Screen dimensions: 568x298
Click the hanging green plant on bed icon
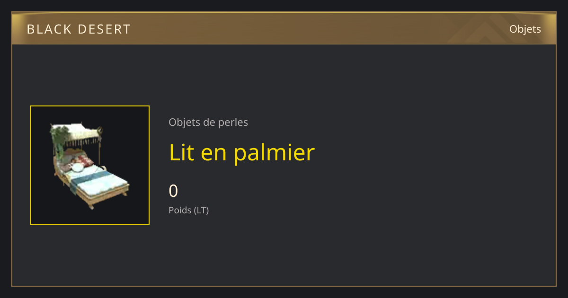pos(59,141)
